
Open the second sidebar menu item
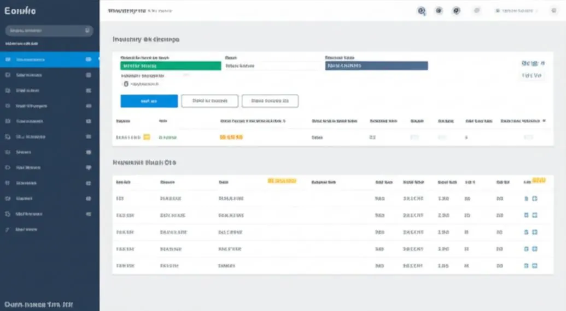[x=49, y=75]
